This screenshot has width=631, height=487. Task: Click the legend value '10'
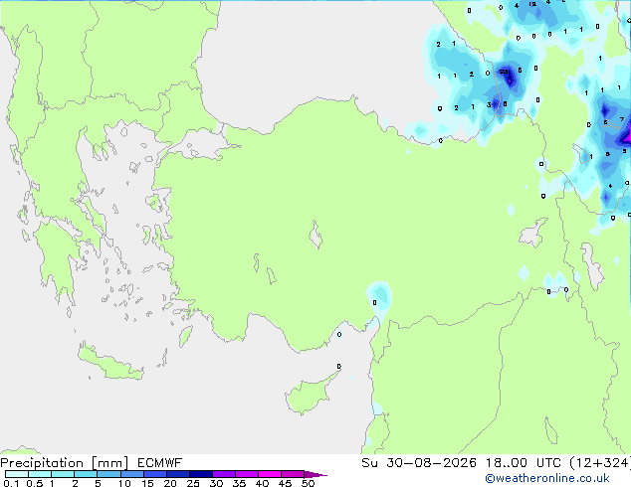coord(124,483)
